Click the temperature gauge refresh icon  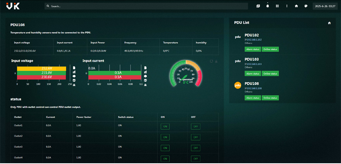pyautogui.click(x=212, y=61)
